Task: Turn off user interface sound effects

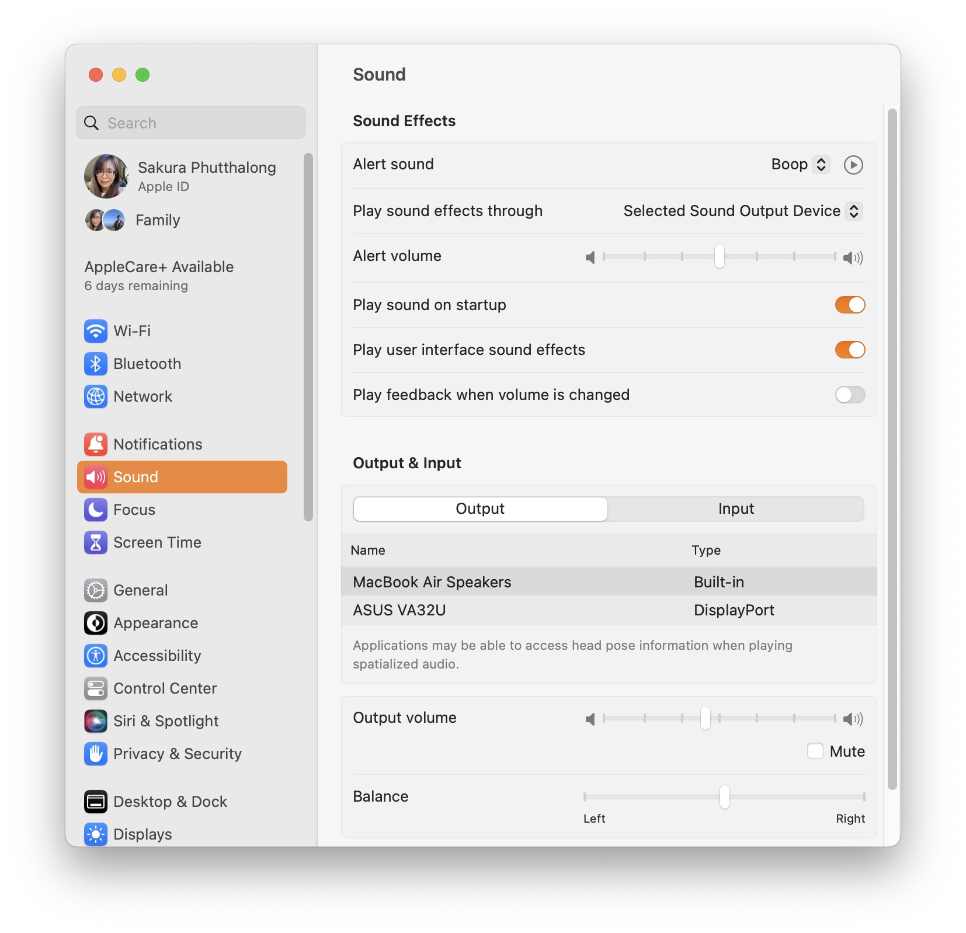Action: tap(850, 350)
